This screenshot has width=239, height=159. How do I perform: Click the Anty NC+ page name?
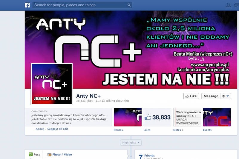pyautogui.click(x=88, y=96)
